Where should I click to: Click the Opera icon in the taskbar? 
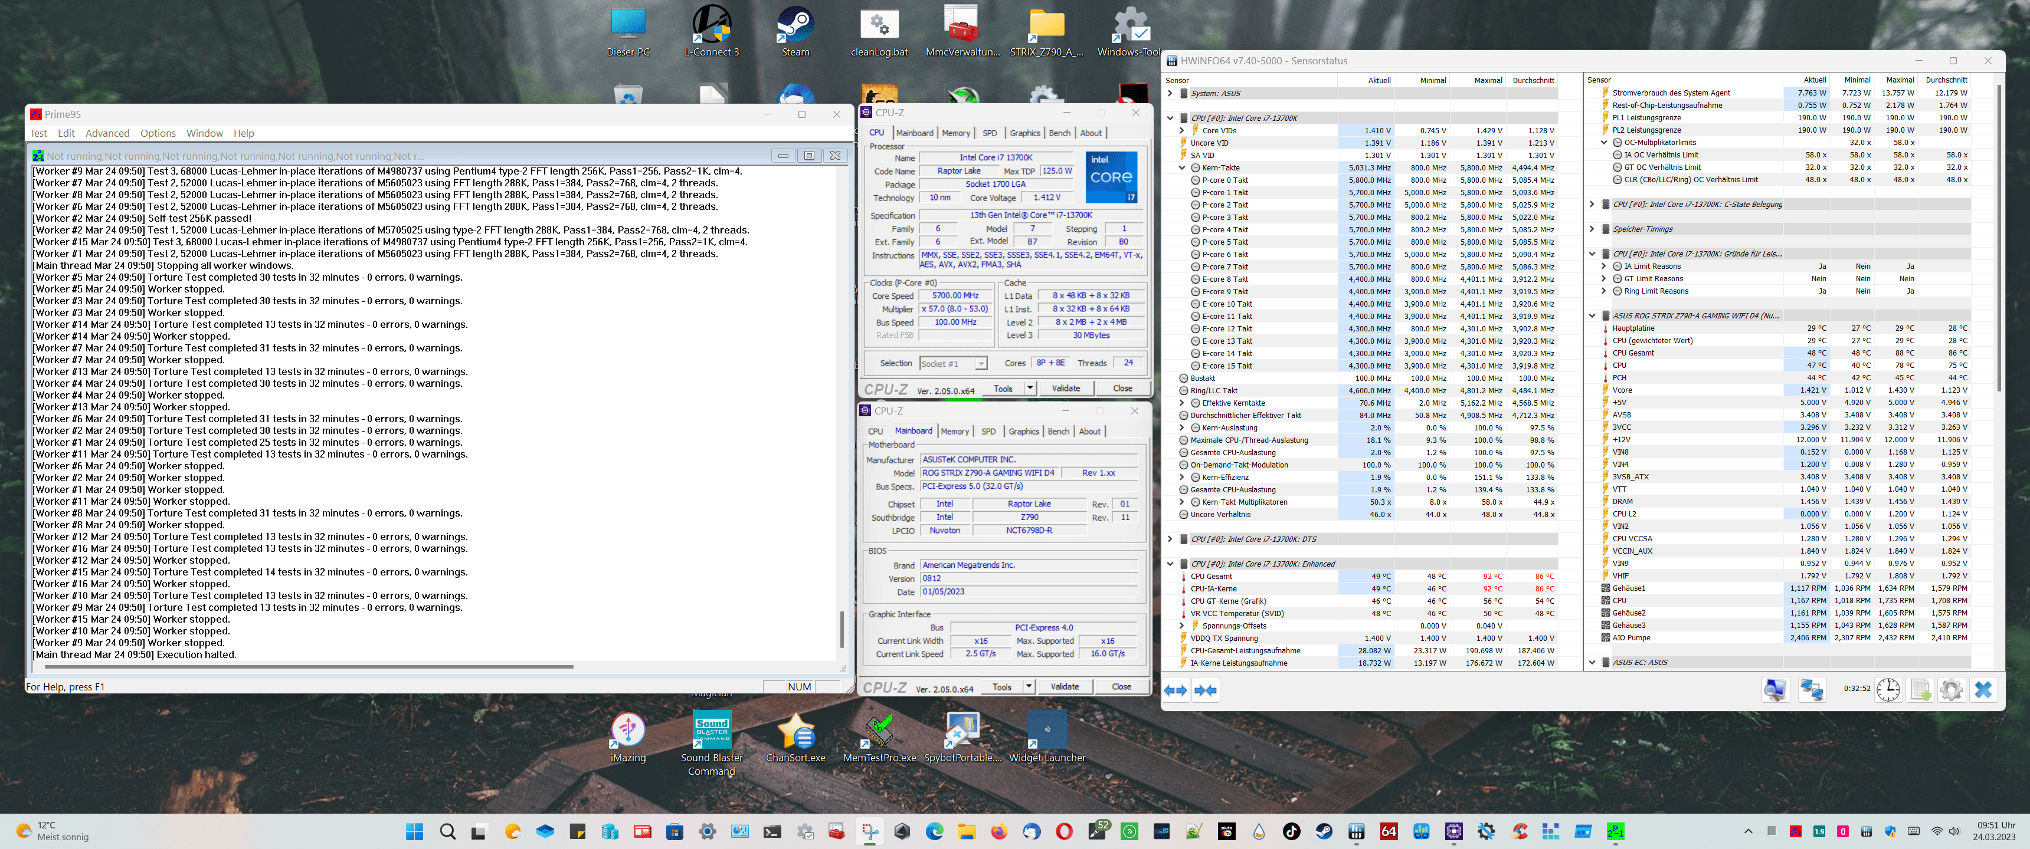(x=1064, y=831)
